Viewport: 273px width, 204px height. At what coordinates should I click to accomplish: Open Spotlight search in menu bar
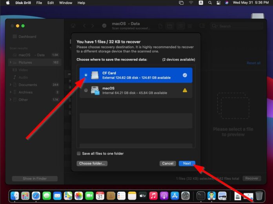pos(210,3)
